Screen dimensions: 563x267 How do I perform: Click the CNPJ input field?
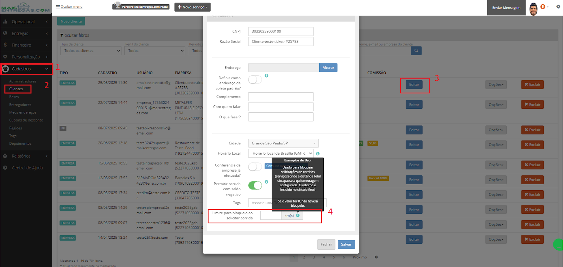(x=281, y=31)
